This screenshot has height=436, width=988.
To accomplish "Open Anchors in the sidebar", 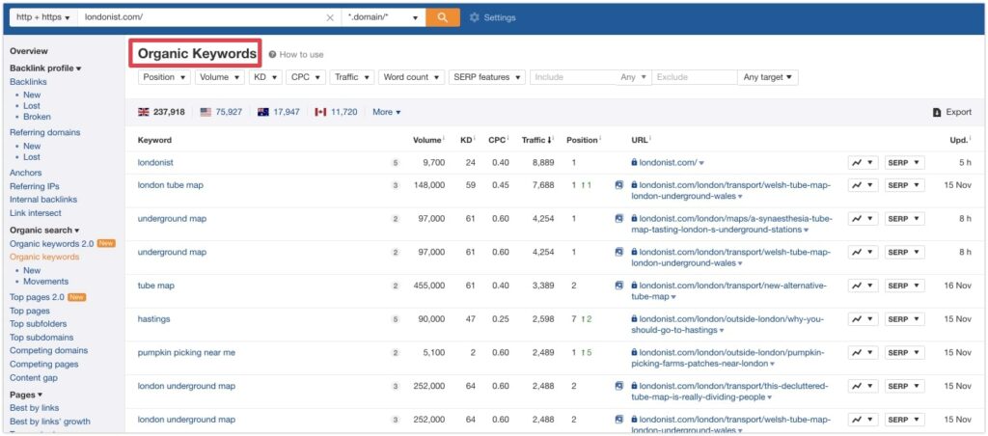I will click(26, 173).
